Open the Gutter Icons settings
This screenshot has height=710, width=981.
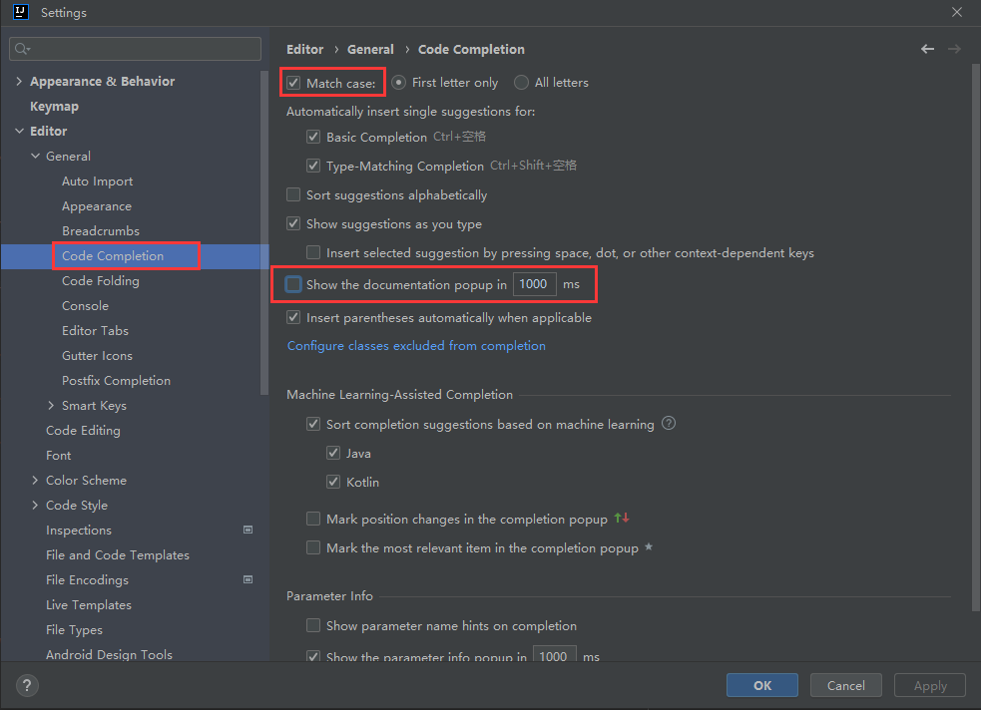(97, 356)
